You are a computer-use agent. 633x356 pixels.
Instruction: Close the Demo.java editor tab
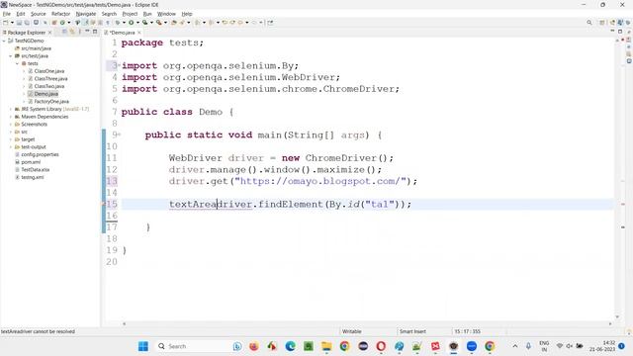point(139,33)
